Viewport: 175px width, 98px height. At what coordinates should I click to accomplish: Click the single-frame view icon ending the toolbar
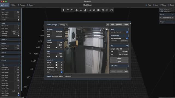[112, 10]
